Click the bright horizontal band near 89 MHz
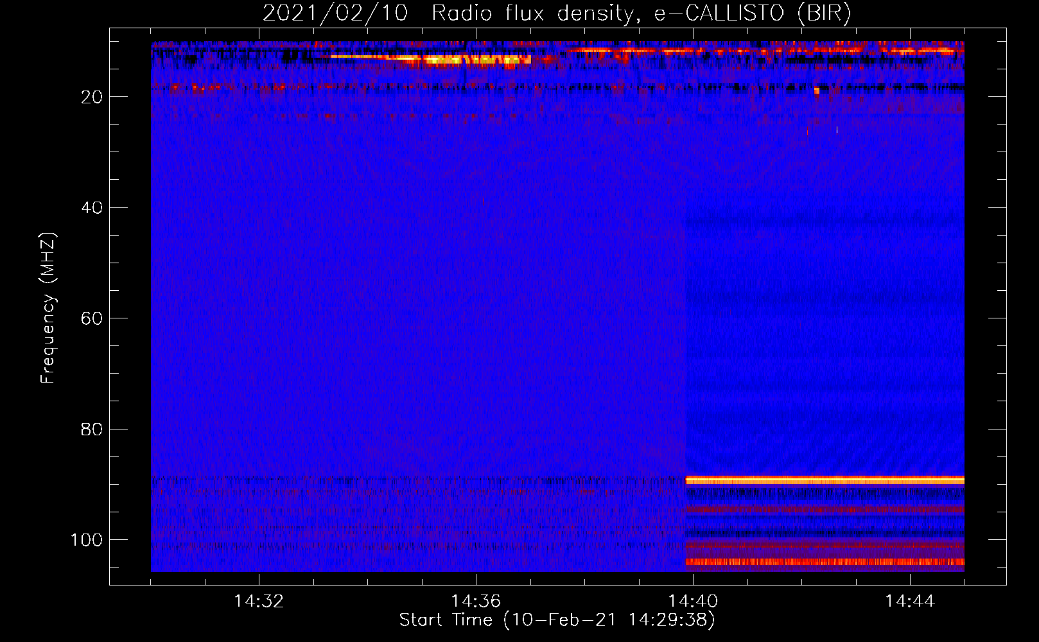1039x642 pixels. click(825, 480)
